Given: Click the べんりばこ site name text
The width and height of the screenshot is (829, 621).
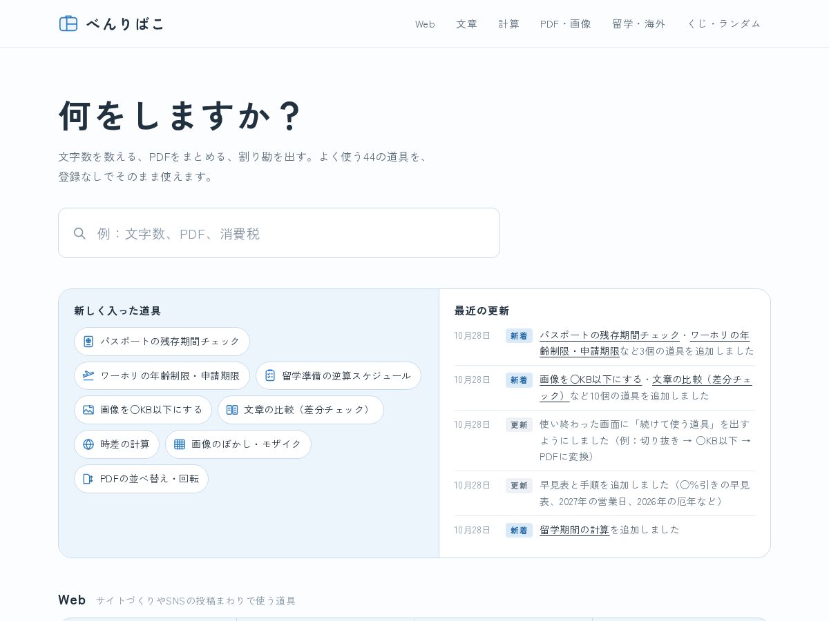Looking at the screenshot, I should (x=125, y=23).
